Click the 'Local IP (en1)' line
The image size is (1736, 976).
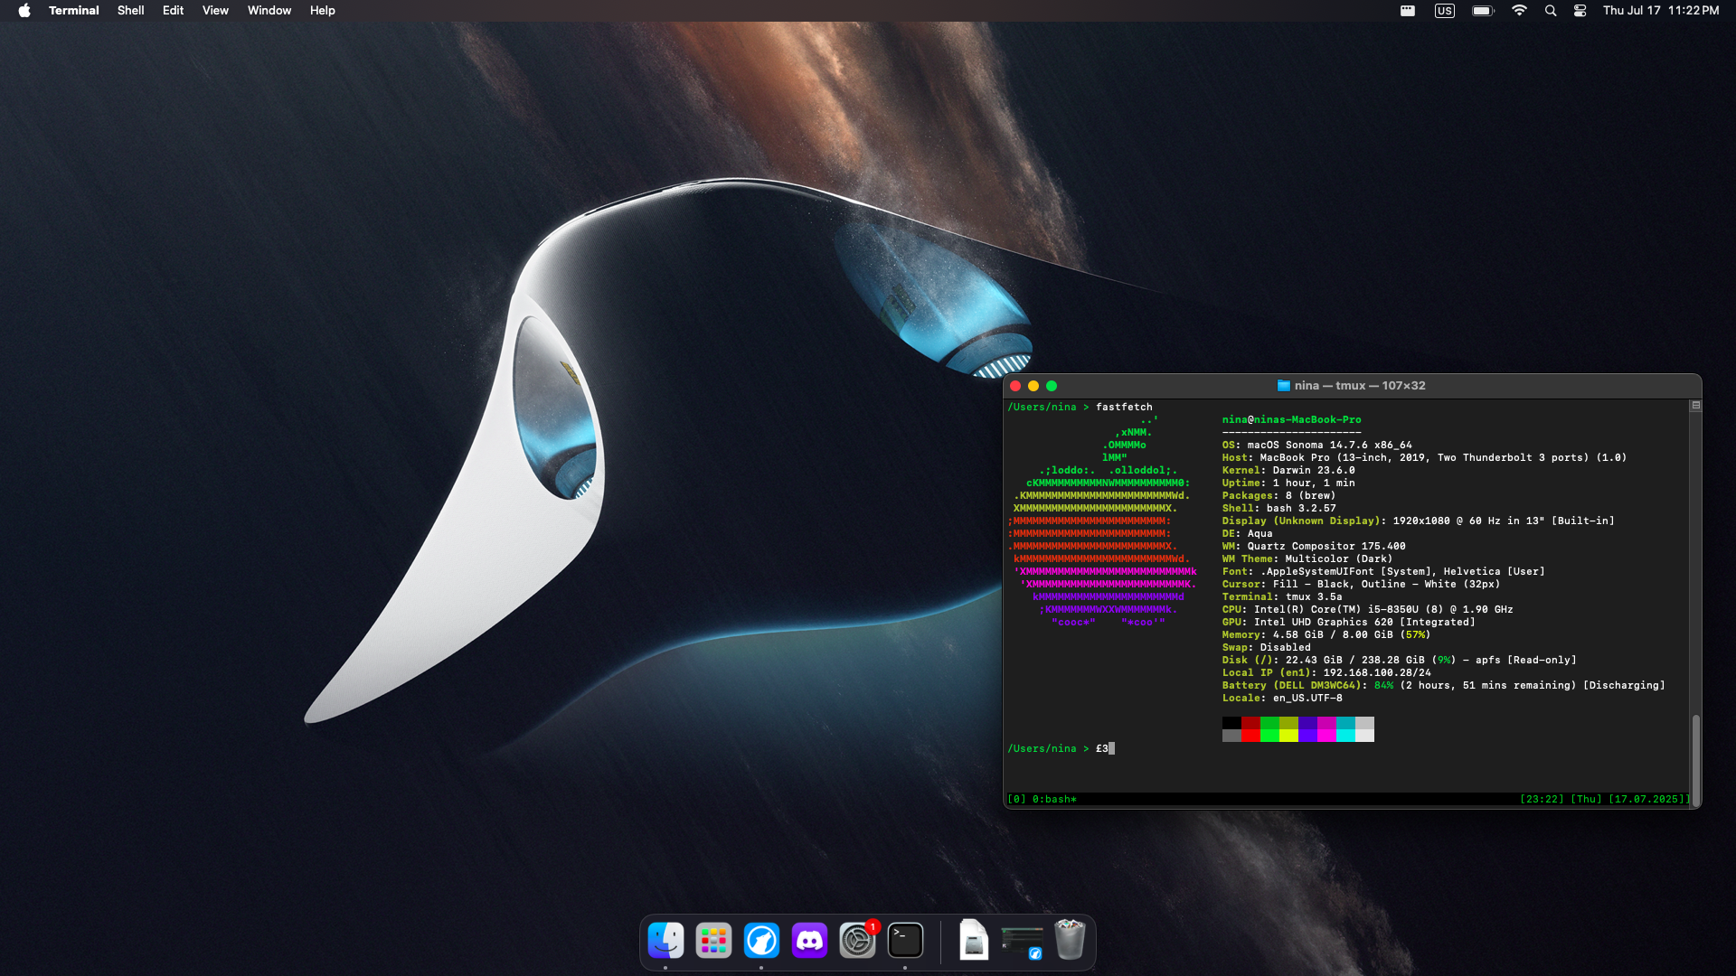click(1326, 673)
